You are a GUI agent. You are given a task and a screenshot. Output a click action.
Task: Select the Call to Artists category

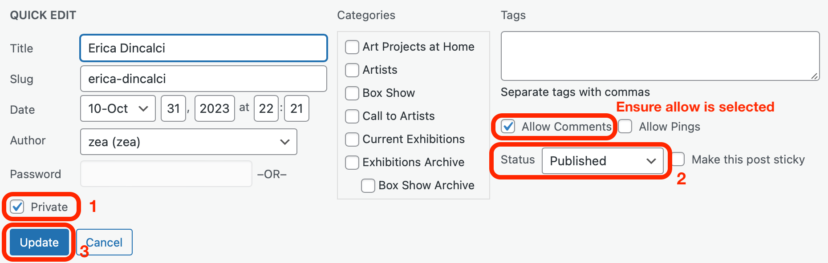tap(352, 116)
